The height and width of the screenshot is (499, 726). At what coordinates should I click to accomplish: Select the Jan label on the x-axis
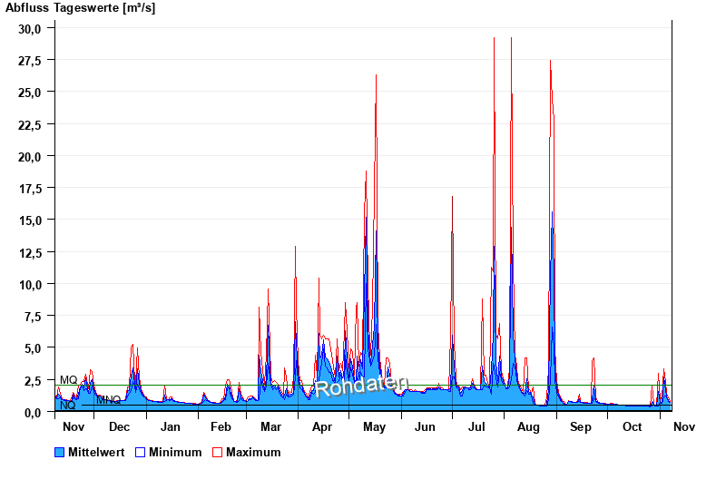[x=170, y=426]
